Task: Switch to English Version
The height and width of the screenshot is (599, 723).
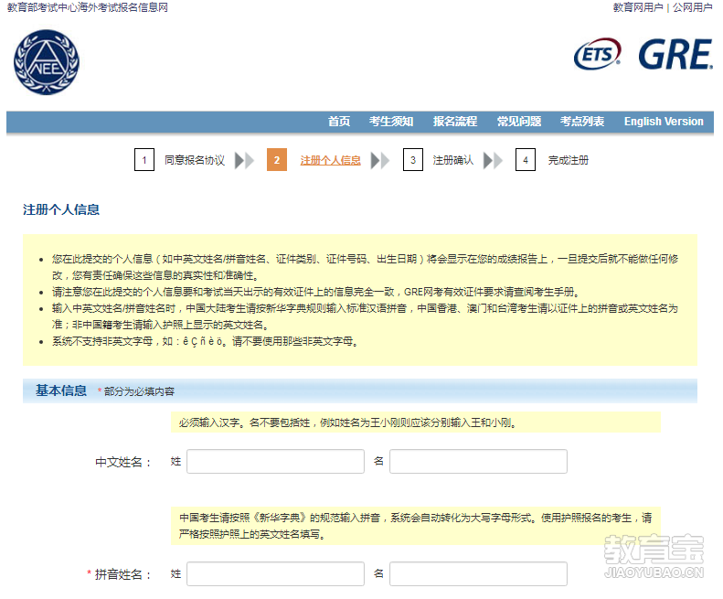Action: 664,122
